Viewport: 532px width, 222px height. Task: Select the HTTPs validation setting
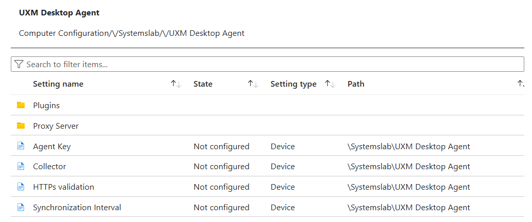click(64, 187)
